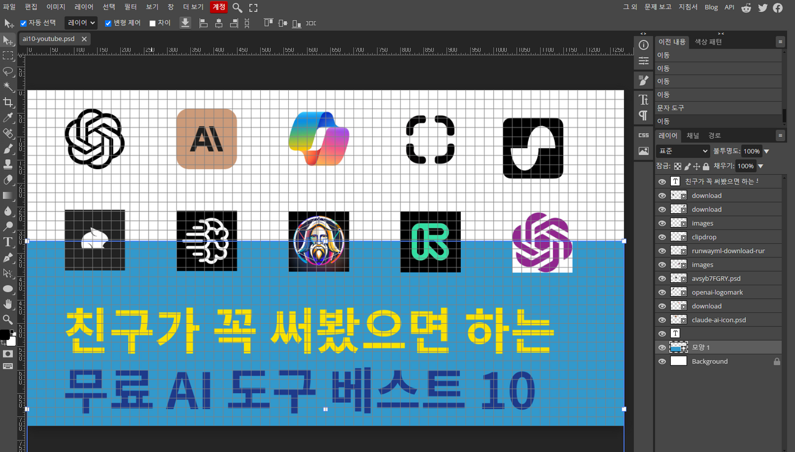Enable the 차이 checkbox
The image size is (795, 452).
153,23
